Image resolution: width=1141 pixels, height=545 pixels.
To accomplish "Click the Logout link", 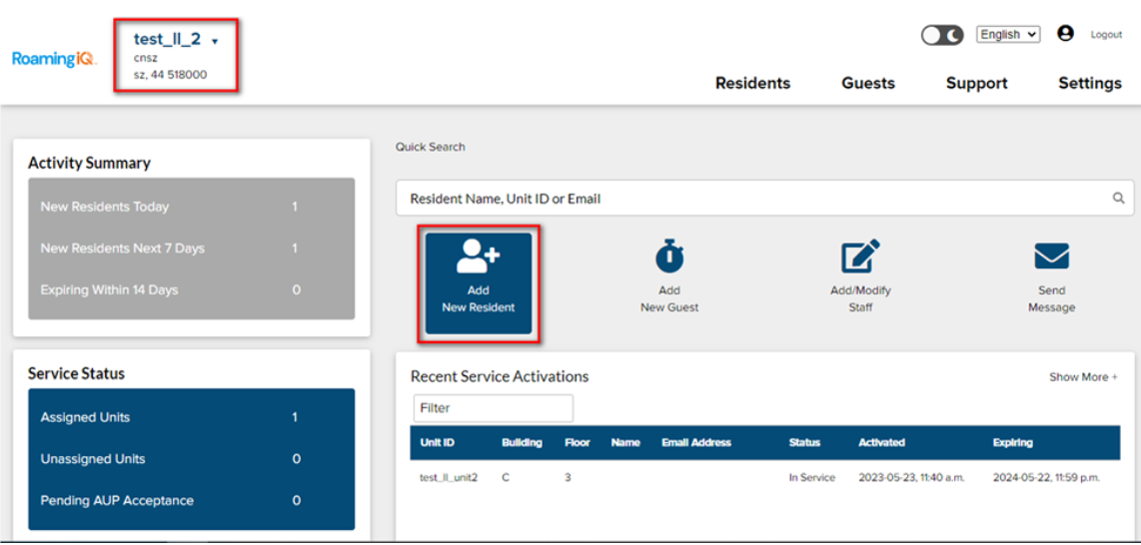I will [1106, 35].
